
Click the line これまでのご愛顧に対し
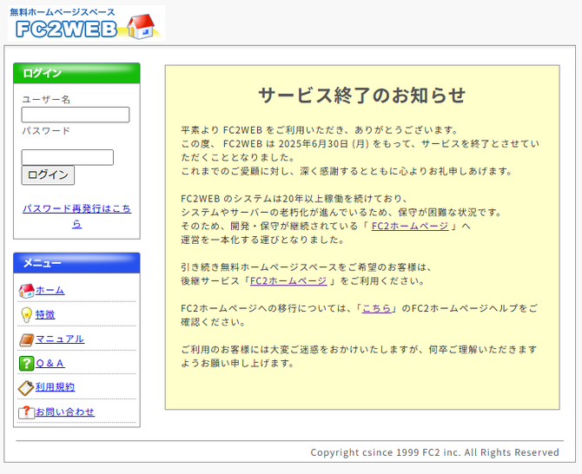(x=347, y=171)
